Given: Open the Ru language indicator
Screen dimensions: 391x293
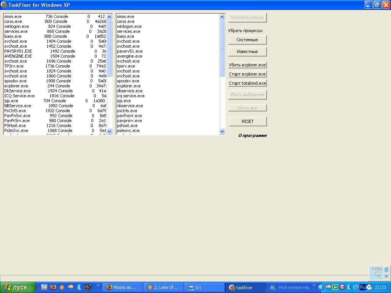Looking at the screenshot, I should [x=362, y=287].
